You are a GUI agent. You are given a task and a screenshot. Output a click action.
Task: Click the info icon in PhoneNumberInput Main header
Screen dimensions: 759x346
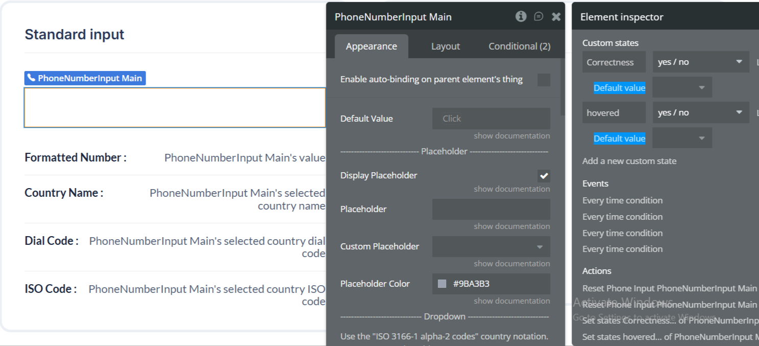520,16
